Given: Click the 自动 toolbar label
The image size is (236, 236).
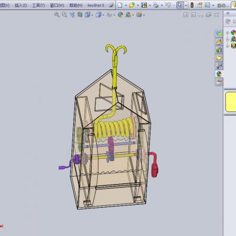Looking at the screenshot, I should click(x=223, y=5).
